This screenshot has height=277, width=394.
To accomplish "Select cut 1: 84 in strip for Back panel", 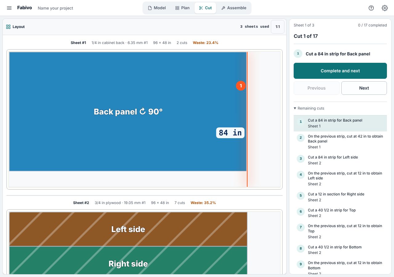I will (340, 123).
